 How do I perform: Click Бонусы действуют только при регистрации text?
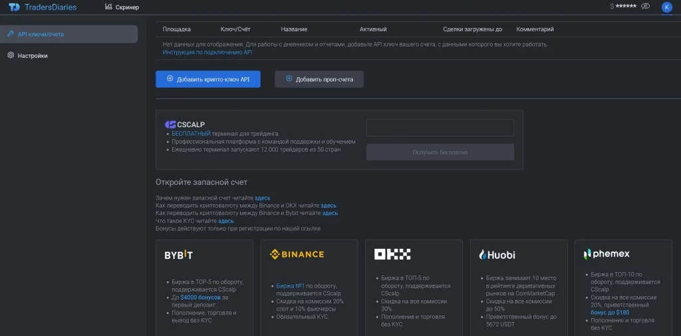point(238,229)
